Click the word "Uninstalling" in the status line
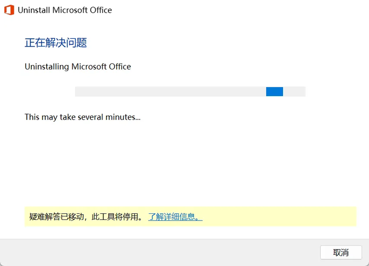 [47, 66]
